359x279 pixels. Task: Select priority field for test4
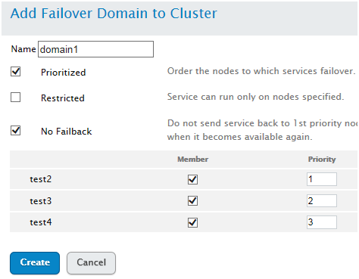[x=322, y=222]
